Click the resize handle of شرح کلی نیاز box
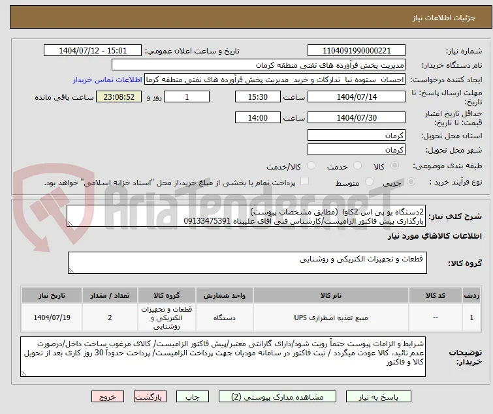493x414 pixels. click(70, 224)
